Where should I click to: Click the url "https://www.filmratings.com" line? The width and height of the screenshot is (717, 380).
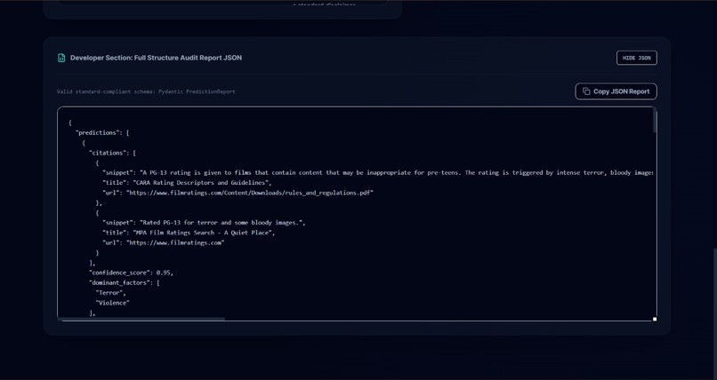pos(164,242)
